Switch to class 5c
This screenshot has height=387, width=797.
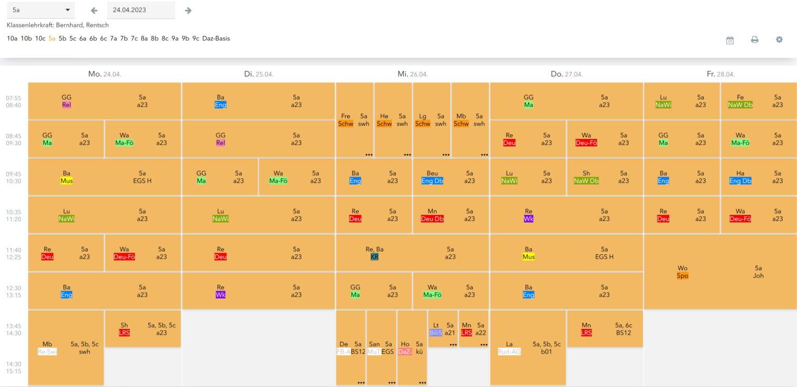pyautogui.click(x=73, y=38)
